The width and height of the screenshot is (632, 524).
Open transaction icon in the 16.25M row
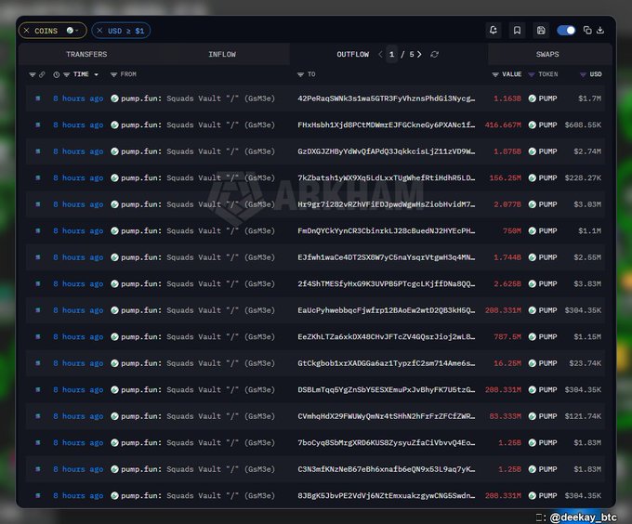point(38,363)
